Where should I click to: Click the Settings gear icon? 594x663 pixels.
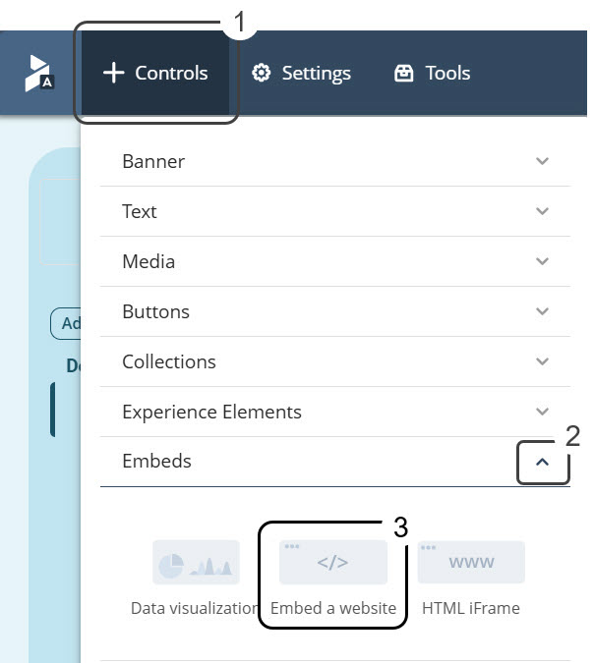[x=261, y=73]
